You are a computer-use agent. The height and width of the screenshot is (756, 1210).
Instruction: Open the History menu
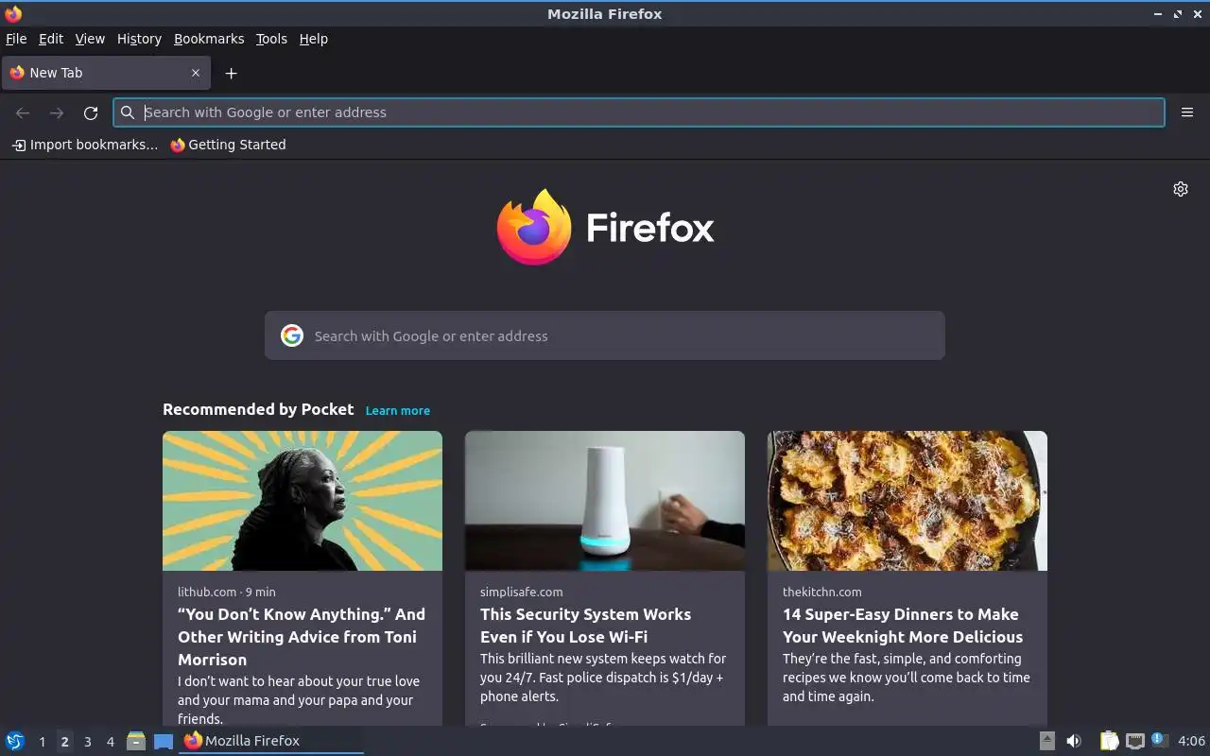(x=139, y=39)
